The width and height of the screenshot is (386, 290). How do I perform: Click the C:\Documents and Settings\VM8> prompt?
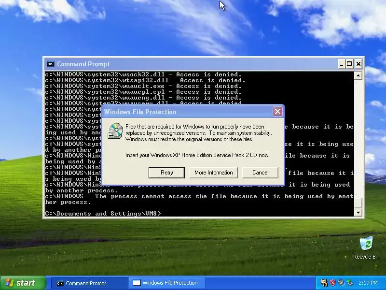103,214
